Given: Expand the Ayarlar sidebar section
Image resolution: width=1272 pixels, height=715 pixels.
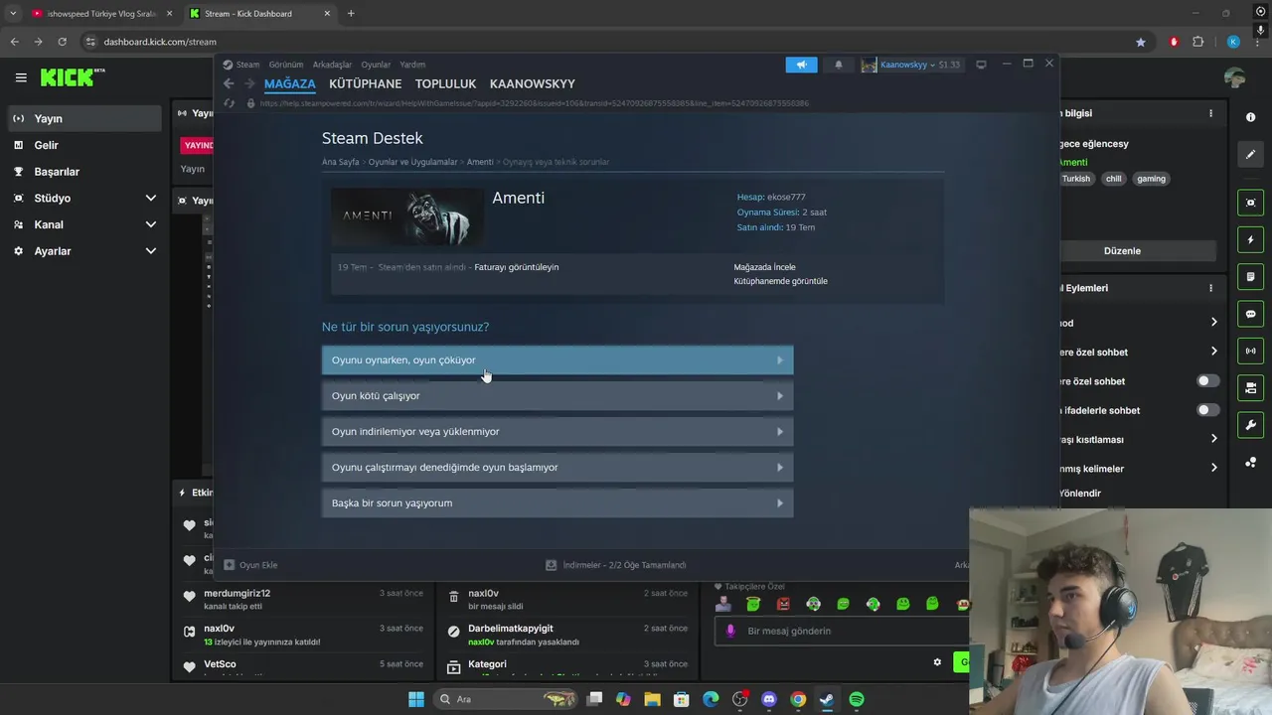Looking at the screenshot, I should tap(150, 251).
